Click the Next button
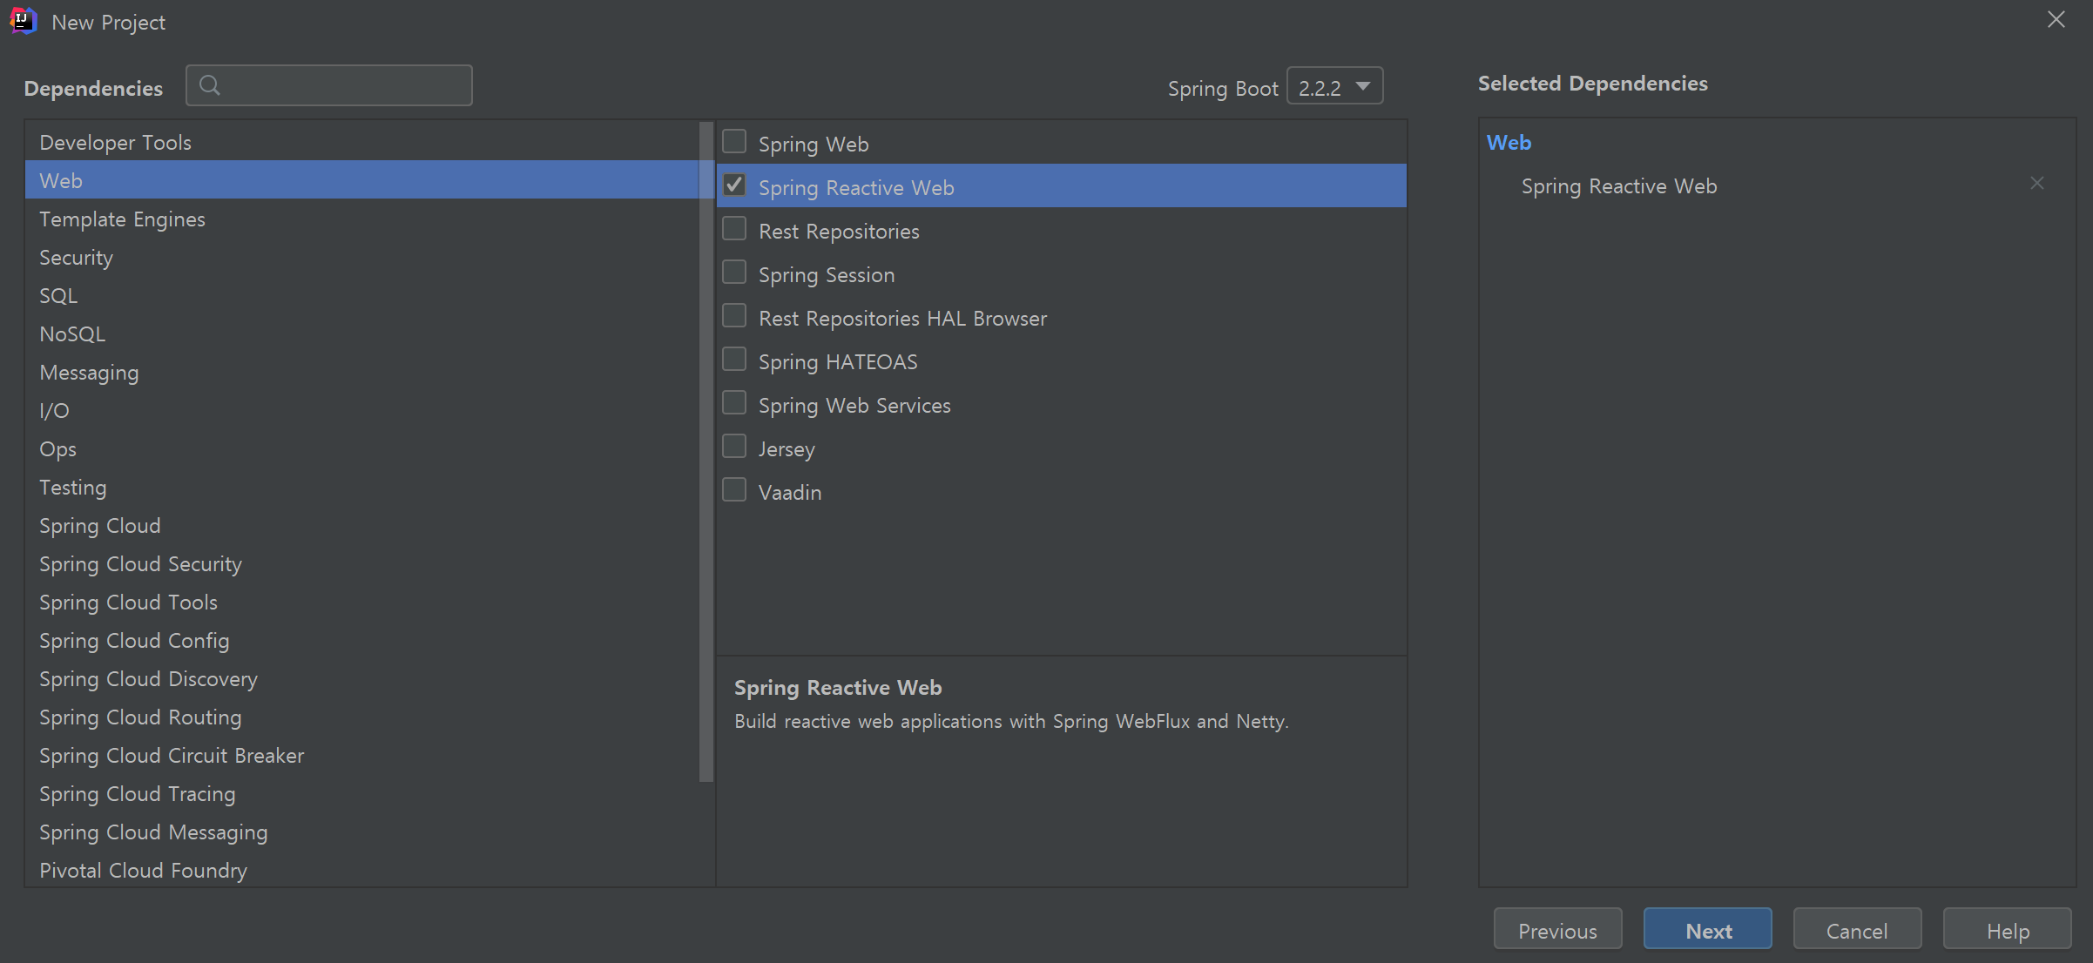 pos(1707,930)
